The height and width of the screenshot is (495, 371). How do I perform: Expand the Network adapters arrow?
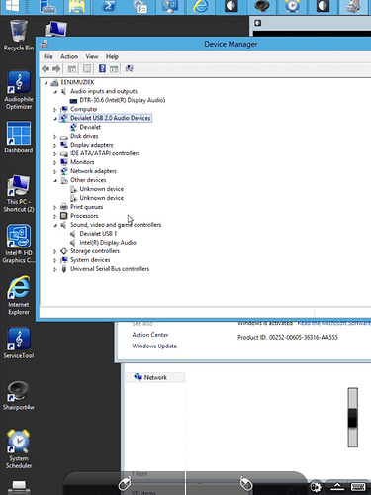[x=55, y=171]
